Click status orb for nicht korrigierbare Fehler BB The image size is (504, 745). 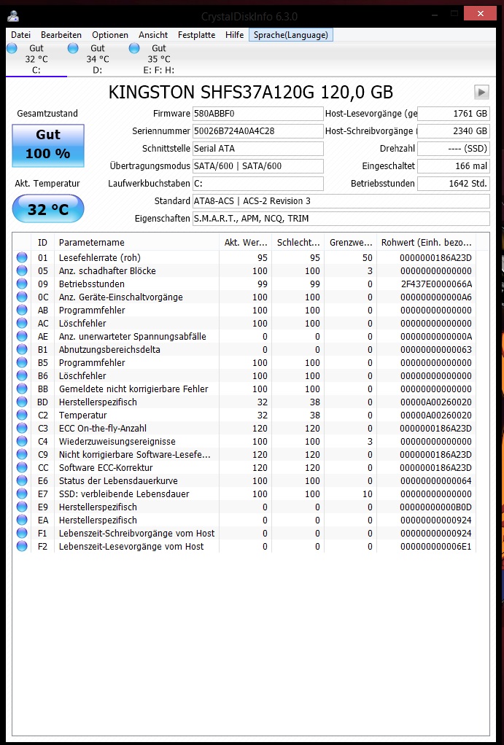(22, 389)
